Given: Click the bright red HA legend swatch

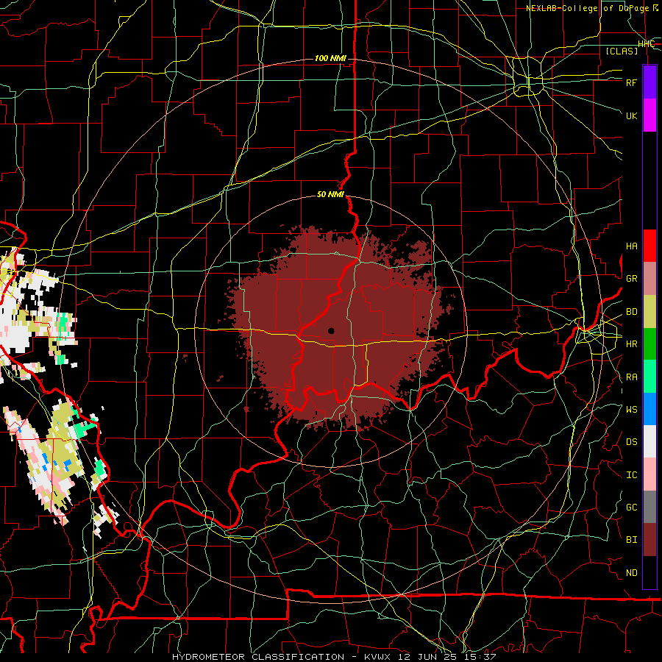Looking at the screenshot, I should 649,246.
